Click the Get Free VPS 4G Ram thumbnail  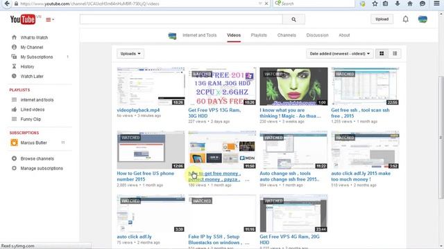pos(293,213)
